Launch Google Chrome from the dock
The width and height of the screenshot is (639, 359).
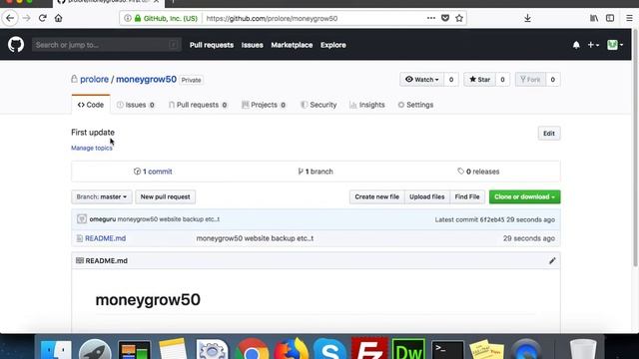[x=252, y=349]
